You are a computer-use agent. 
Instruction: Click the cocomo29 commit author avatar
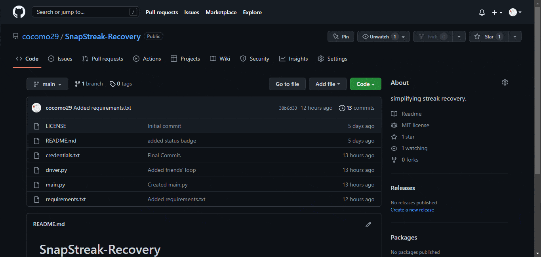(x=36, y=108)
